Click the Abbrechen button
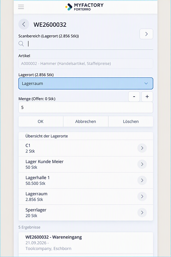Viewport: 171px width, 257px height. [x=86, y=121]
